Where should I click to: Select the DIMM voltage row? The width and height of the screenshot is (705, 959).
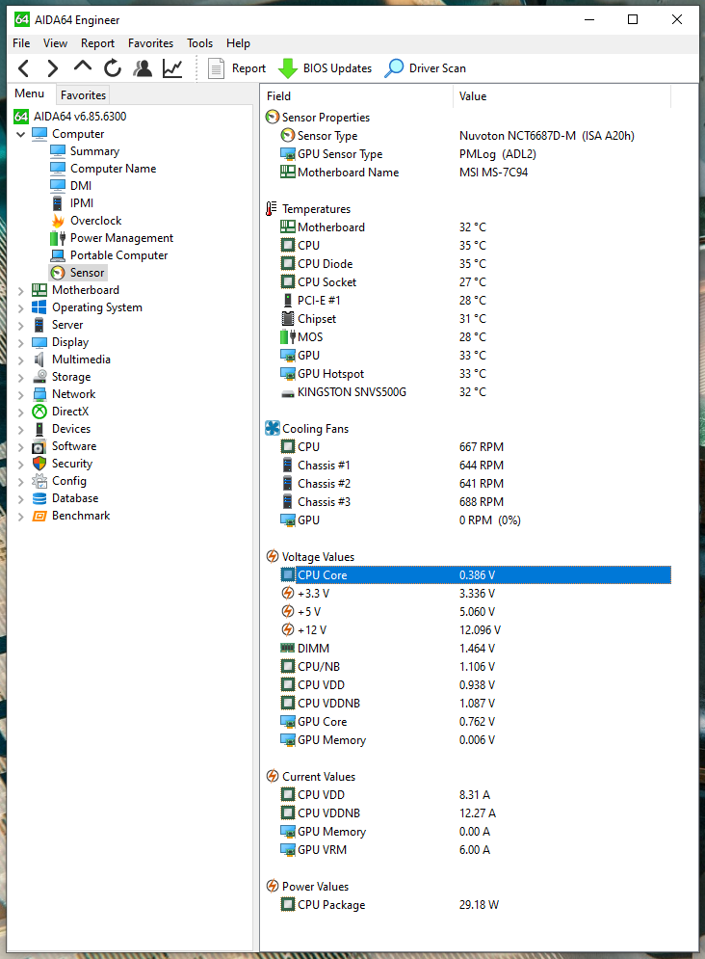(x=475, y=649)
